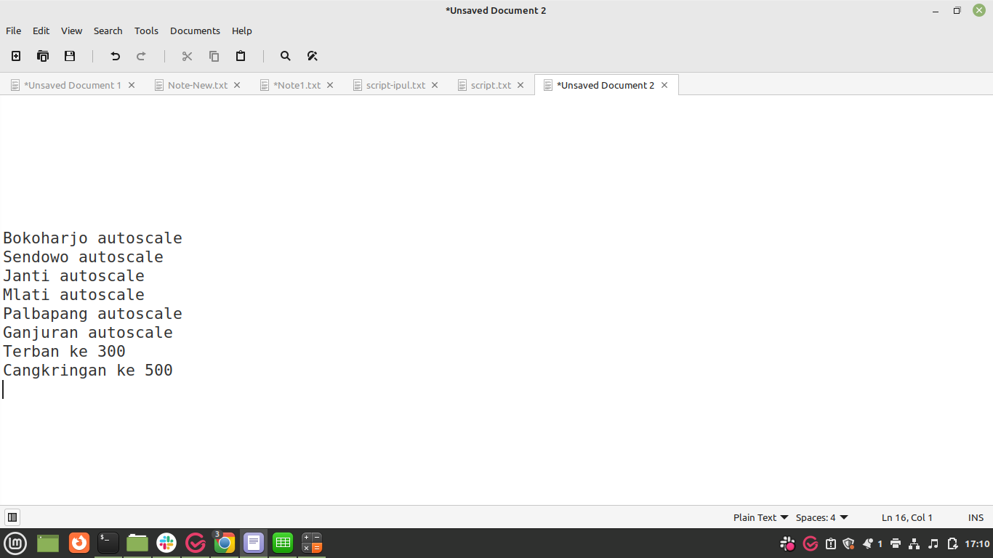Open the Spaces: 4 tab width dropdown
Image resolution: width=993 pixels, height=558 pixels.
tap(822, 517)
